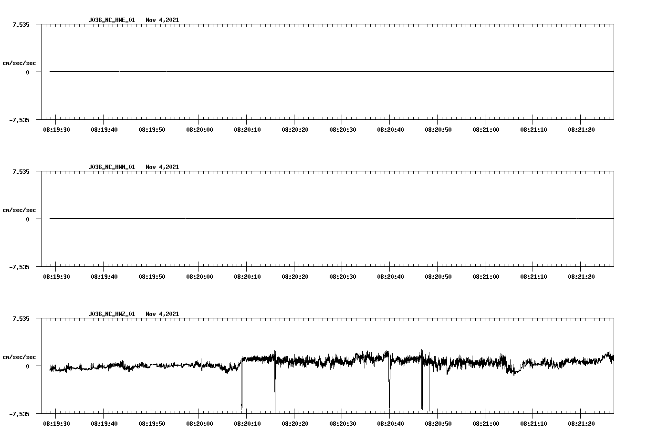Click the -7.535 lower limit of HNE plot
Viewport: 648px width, 441px height.
[x=19, y=120]
